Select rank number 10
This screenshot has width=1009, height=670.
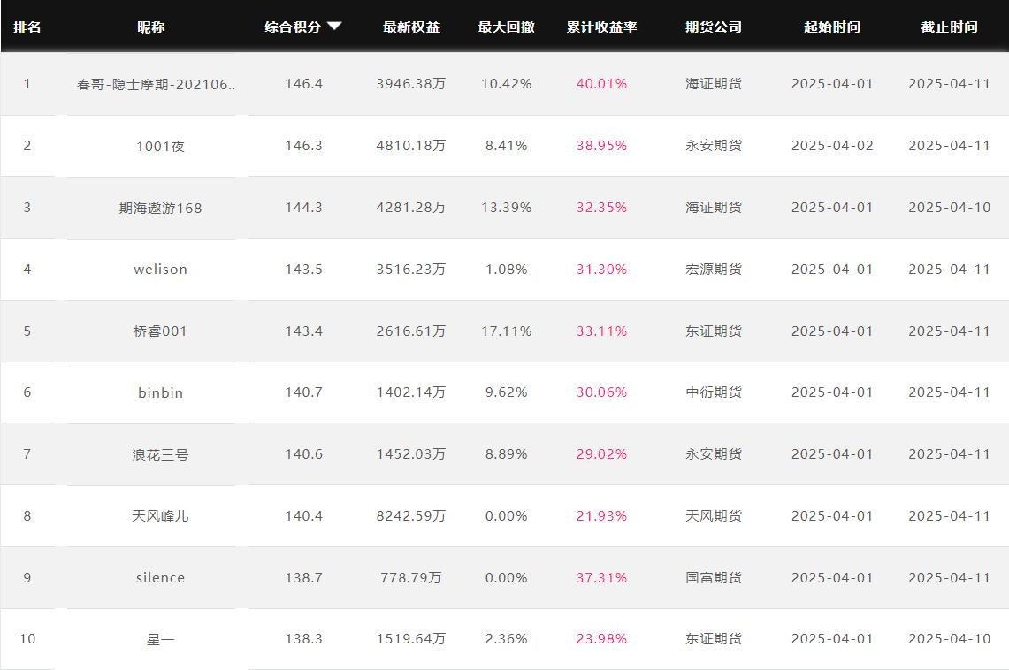coord(27,638)
